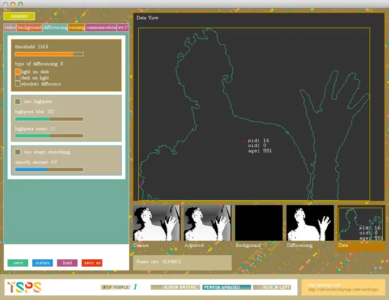Select the Adjusted view thumbnail
The image size is (389, 300).
tap(208, 223)
